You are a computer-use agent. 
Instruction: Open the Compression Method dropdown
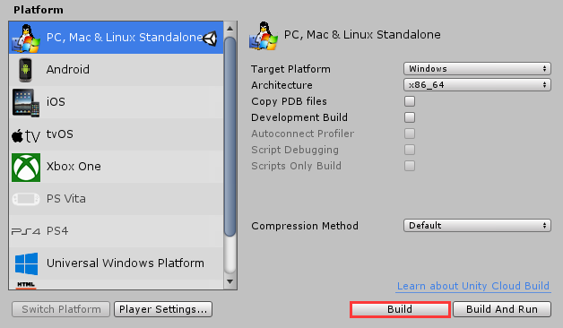click(477, 225)
